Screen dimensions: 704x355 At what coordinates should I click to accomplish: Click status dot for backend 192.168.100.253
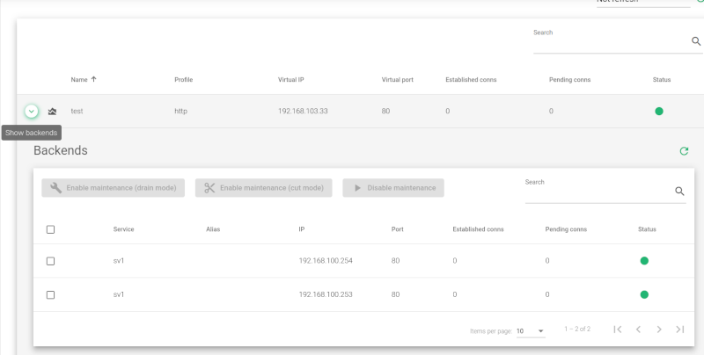(x=644, y=294)
